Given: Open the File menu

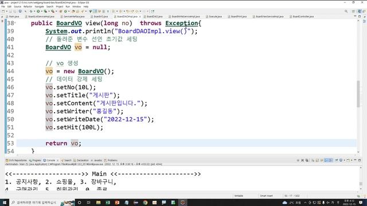Looking at the screenshot, I should [x=3, y=6].
